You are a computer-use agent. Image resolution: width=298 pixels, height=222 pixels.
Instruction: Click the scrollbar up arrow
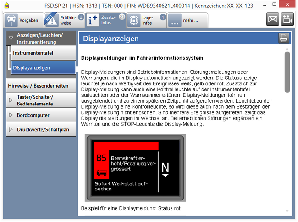[287, 49]
